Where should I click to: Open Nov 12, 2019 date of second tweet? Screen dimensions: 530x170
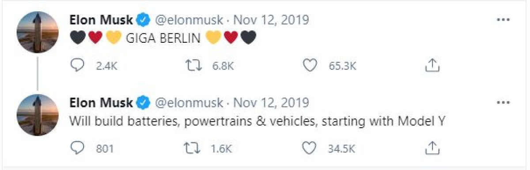click(271, 103)
